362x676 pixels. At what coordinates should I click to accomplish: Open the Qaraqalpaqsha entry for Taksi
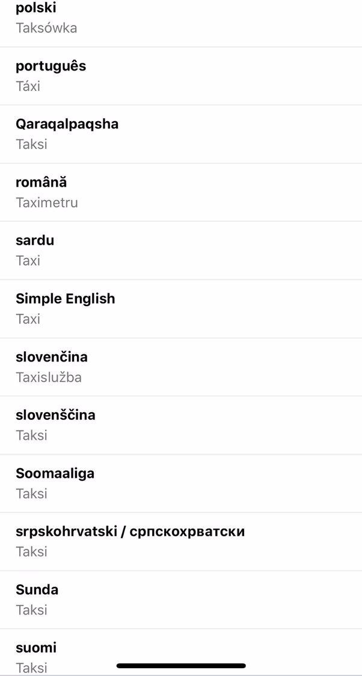[x=180, y=134]
